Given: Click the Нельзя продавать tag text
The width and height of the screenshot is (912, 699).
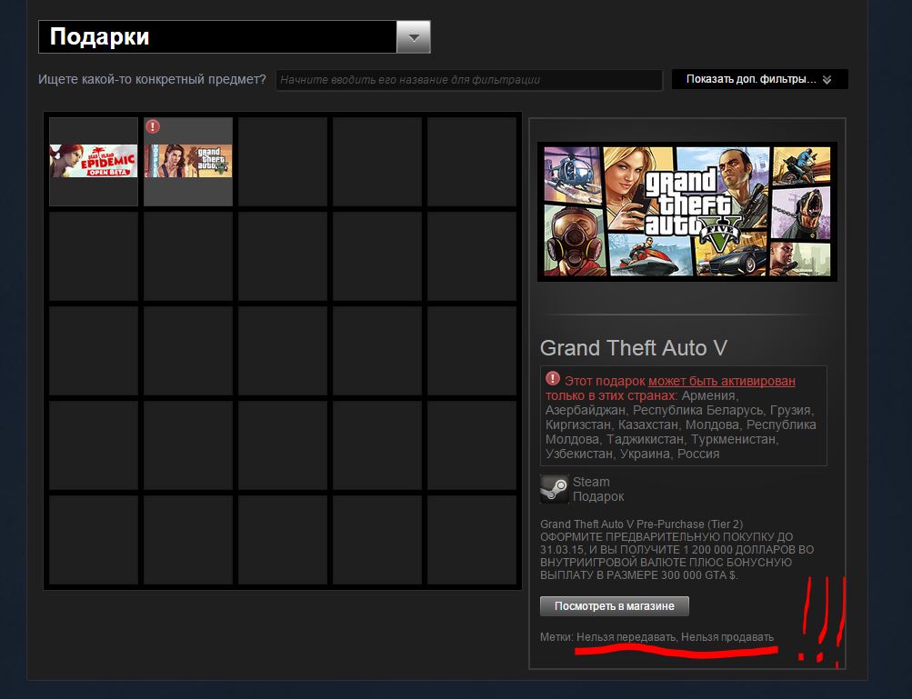Looking at the screenshot, I should tap(727, 637).
